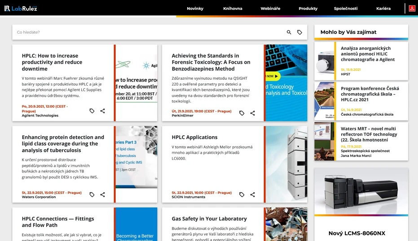Share the HPLC productivity webinar card

pos(103,111)
